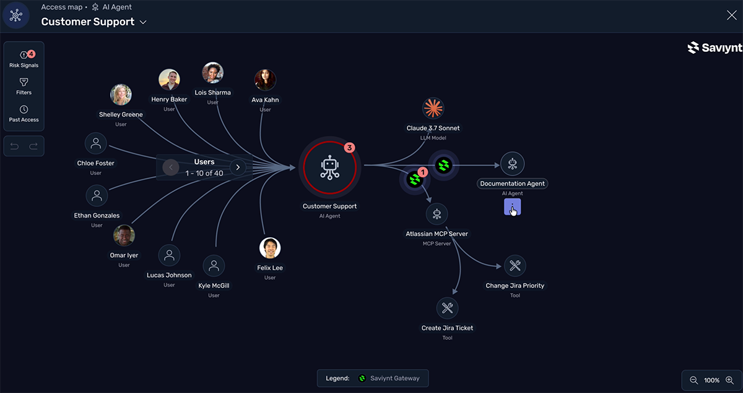Select Shelley Greene's avatar
743x393 pixels.
click(x=121, y=95)
